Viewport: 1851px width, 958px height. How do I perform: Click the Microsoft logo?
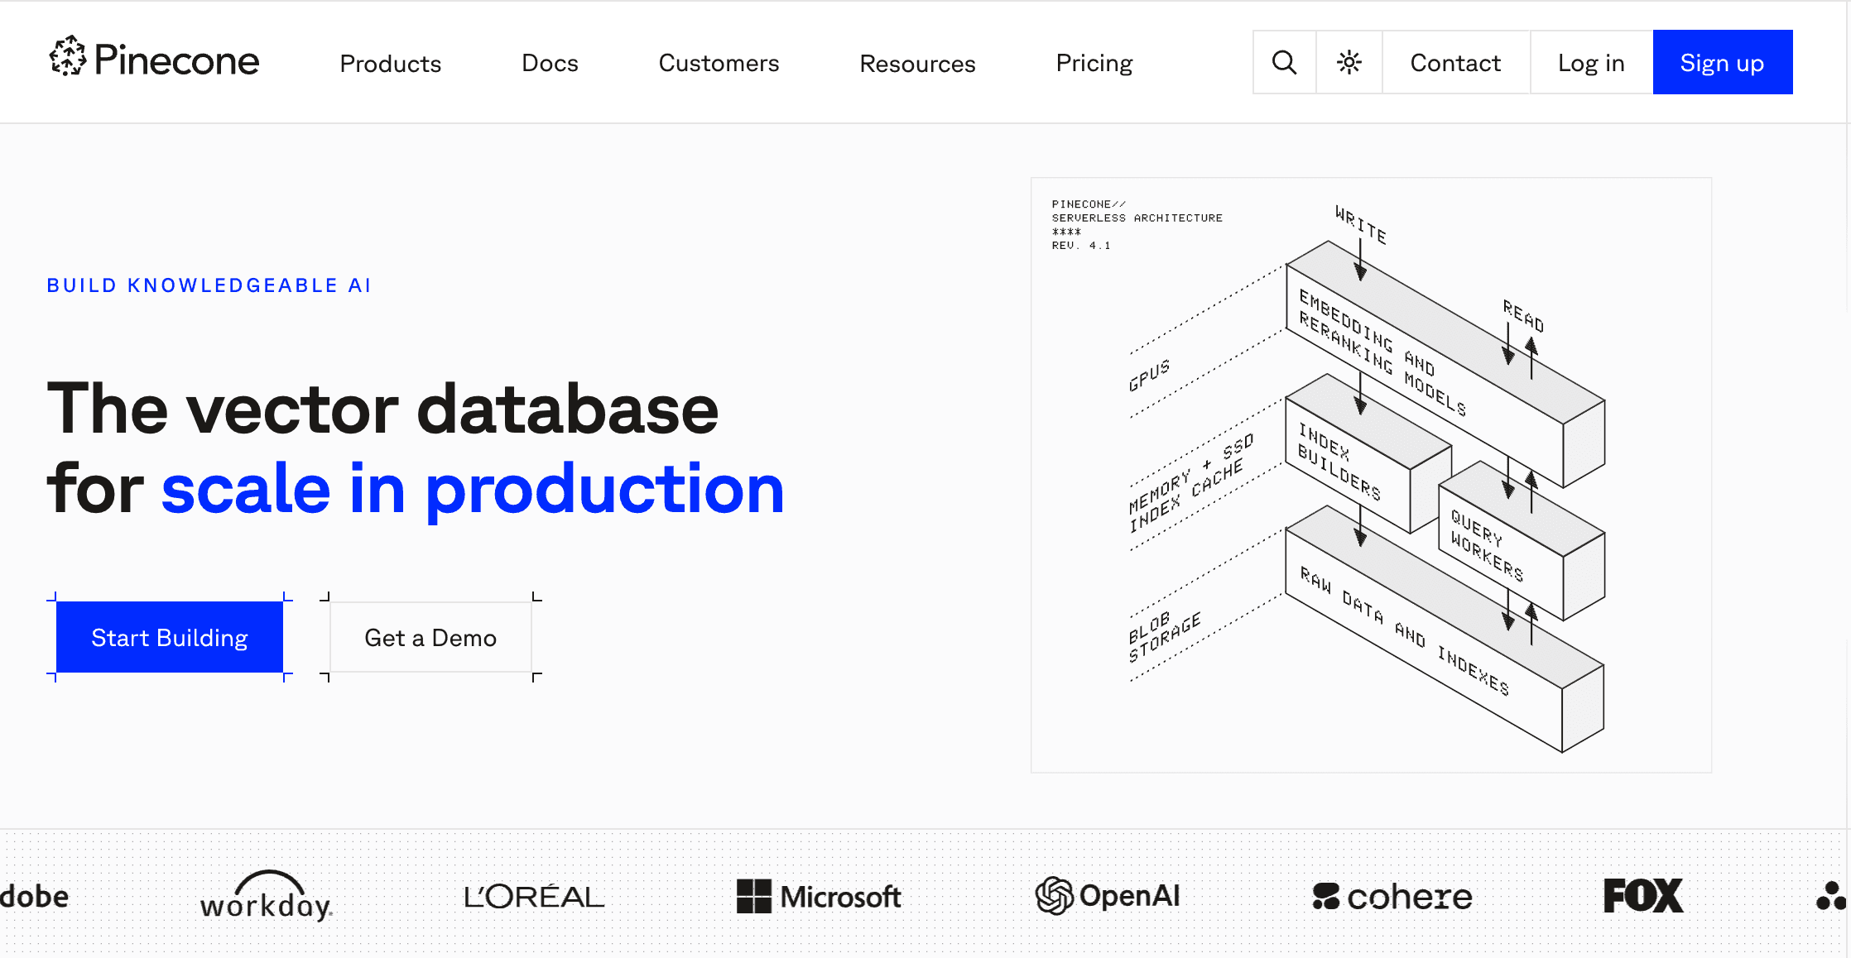coord(818,896)
